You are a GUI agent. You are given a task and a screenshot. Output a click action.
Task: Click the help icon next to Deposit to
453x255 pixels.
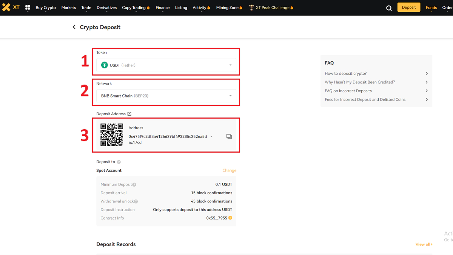tap(119, 162)
